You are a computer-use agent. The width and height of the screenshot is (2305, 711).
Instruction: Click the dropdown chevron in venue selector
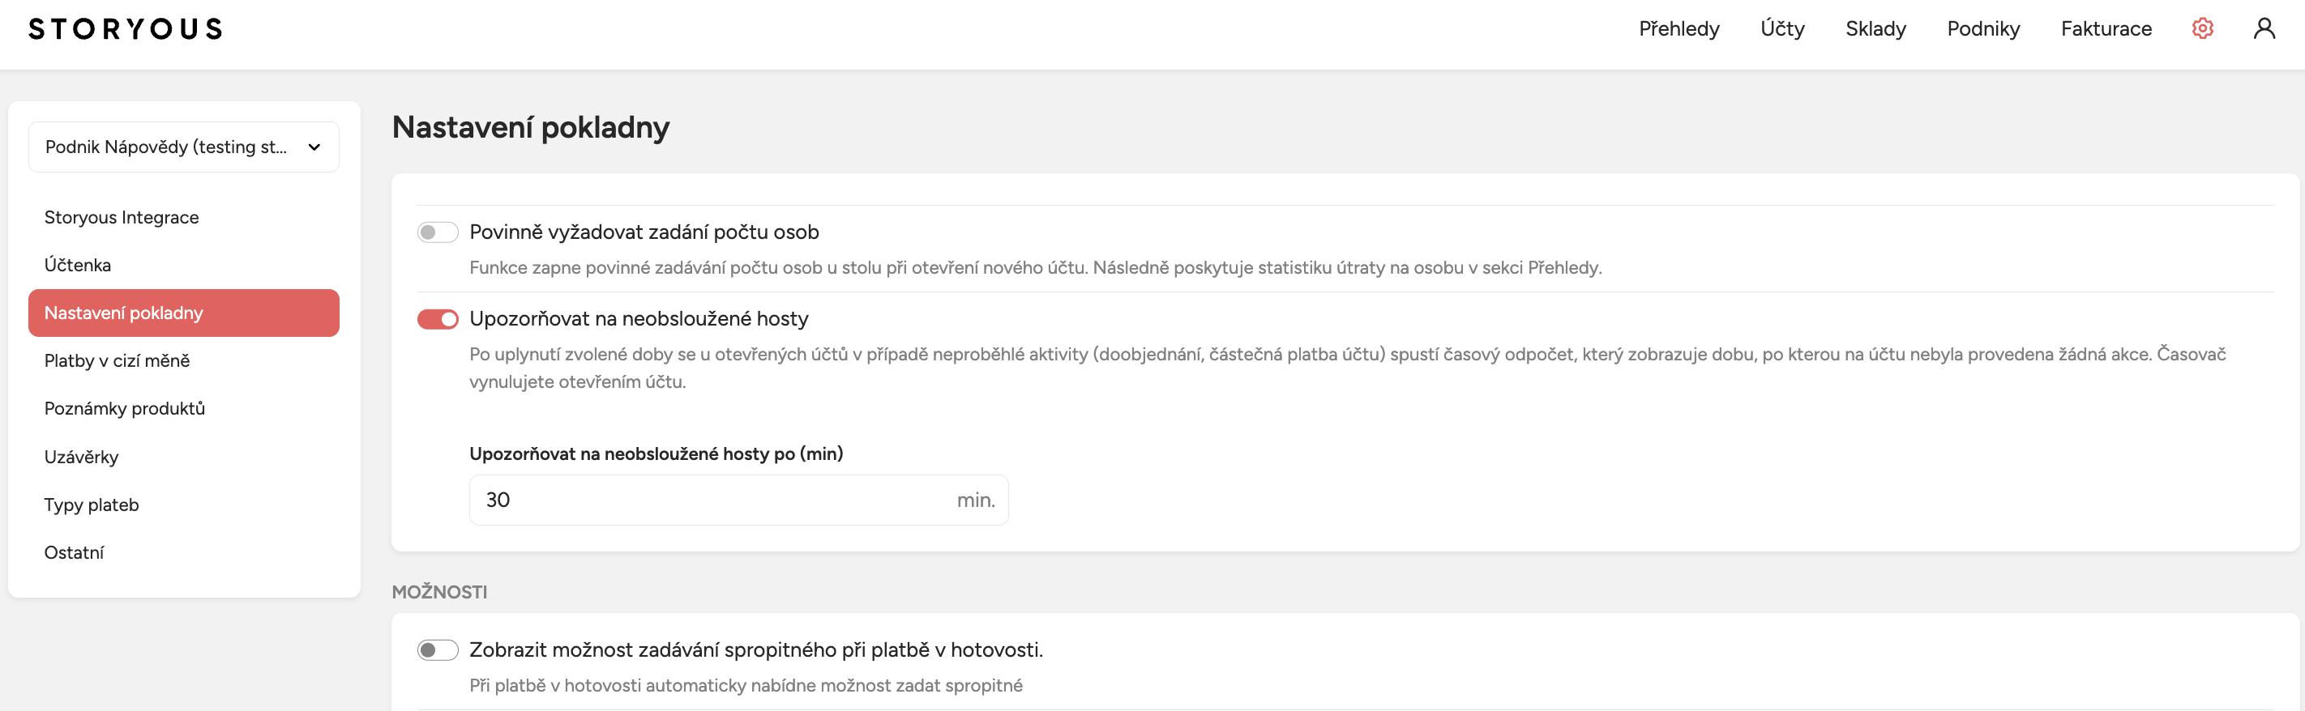(x=314, y=147)
